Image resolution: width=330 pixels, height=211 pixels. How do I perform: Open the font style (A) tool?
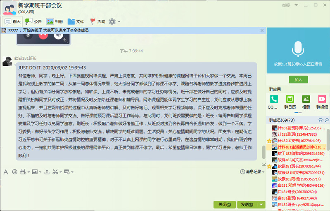5,172
